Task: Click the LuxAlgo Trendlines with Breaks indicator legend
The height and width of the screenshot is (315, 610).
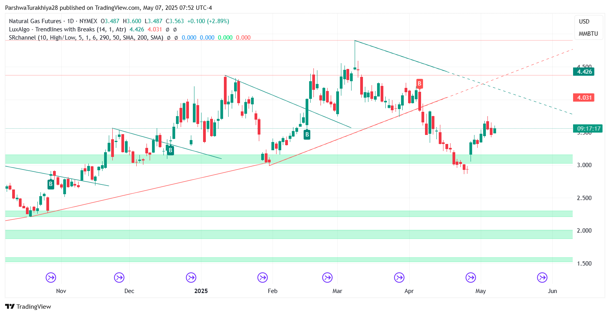Action: coord(68,29)
